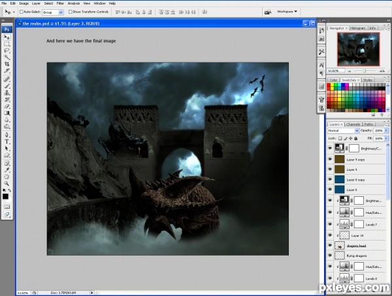Open the Fill slider arrow
392x296 pixels.
click(387, 138)
